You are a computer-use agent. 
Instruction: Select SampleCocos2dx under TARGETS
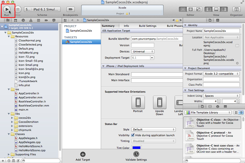[81, 42]
